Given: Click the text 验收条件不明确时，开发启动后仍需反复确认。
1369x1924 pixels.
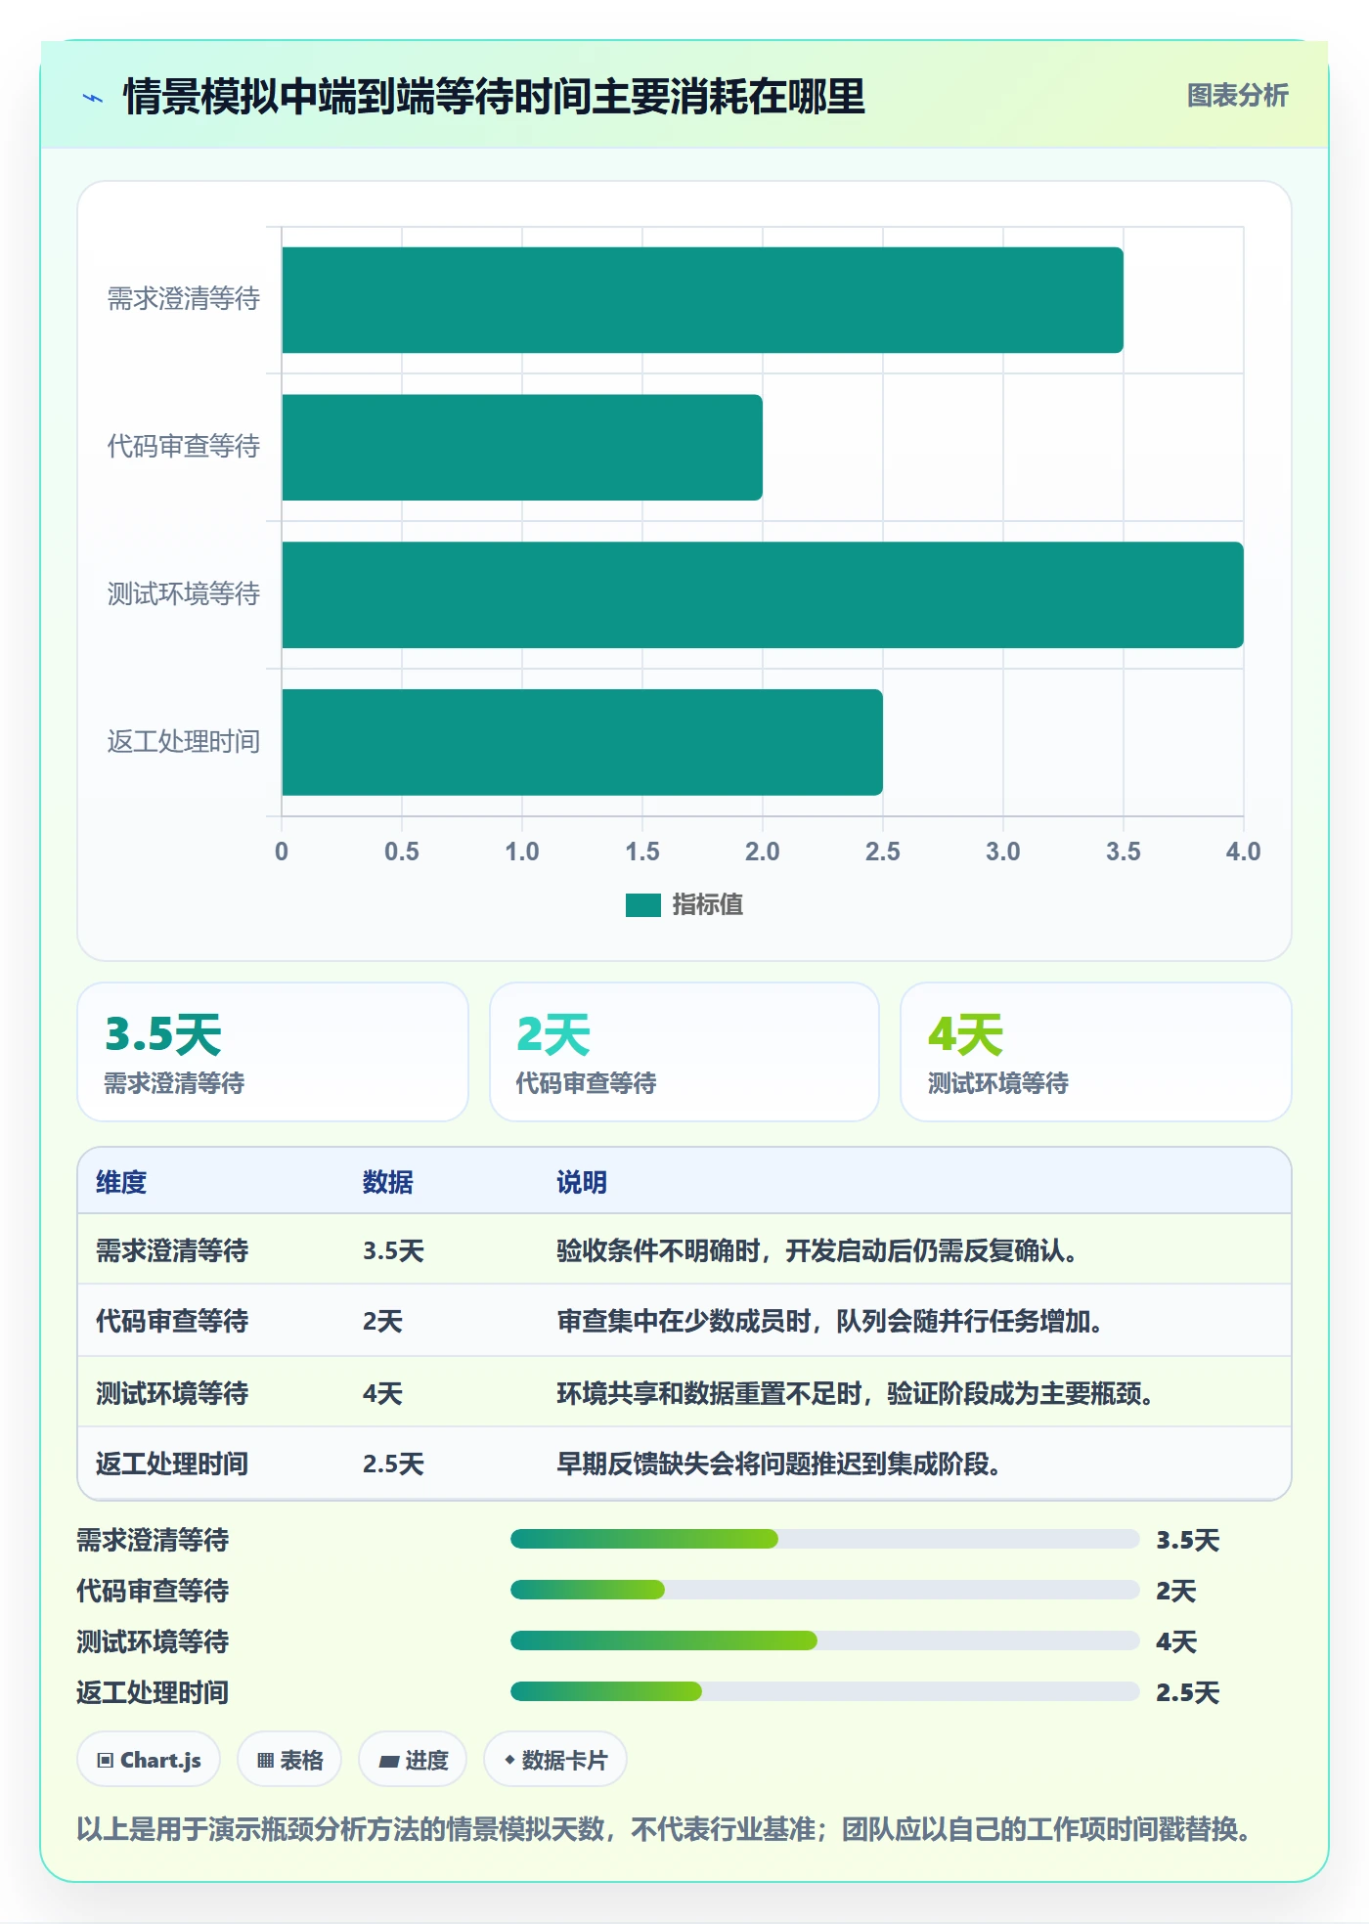Looking at the screenshot, I should (x=817, y=1251).
